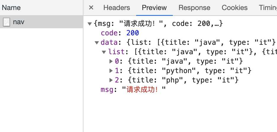Viewport: 277px width, 132px height.
Task: Switch to the Timing tab
Action: pyautogui.click(x=268, y=8)
